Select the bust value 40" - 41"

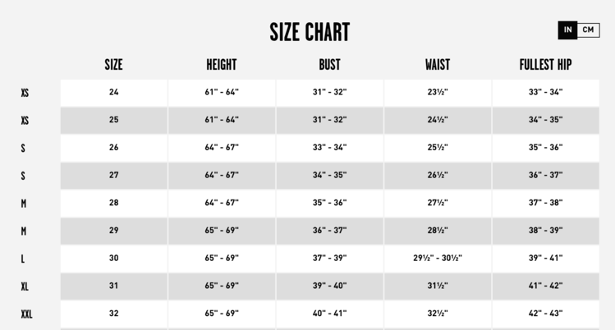[329, 314]
